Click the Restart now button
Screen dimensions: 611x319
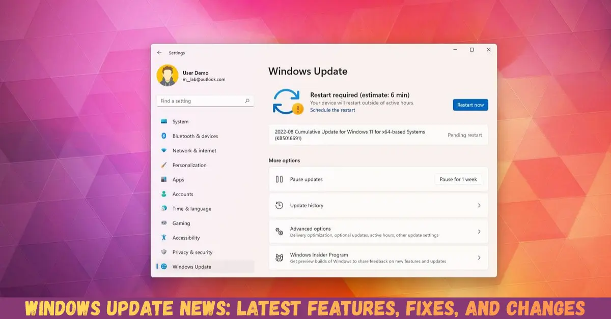coord(470,105)
